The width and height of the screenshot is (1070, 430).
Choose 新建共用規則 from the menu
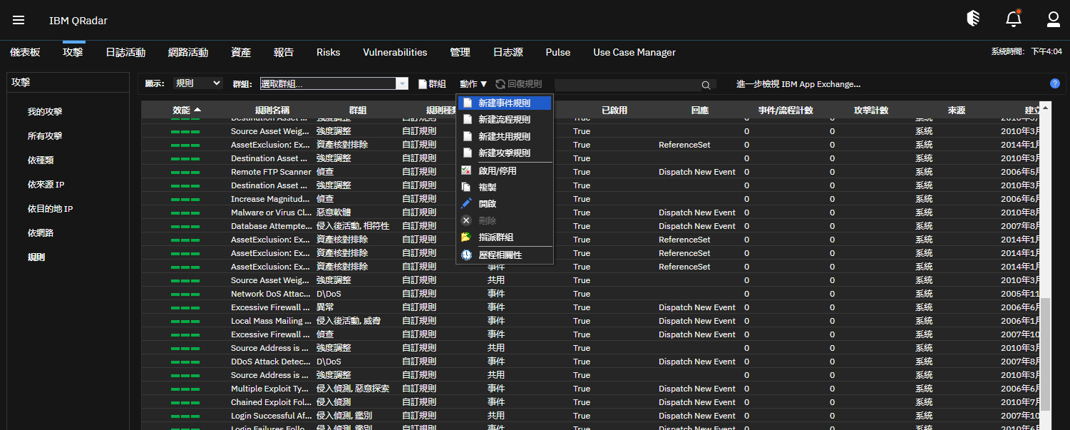(505, 136)
